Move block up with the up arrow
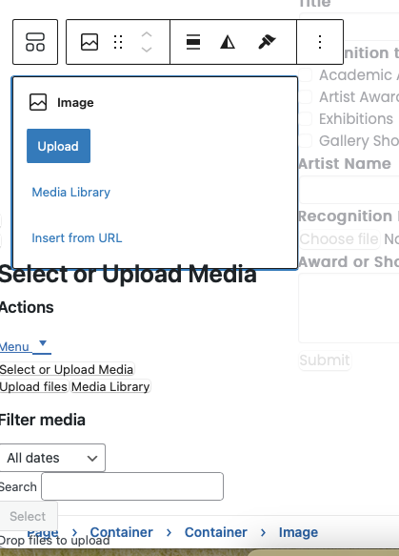 tap(147, 34)
